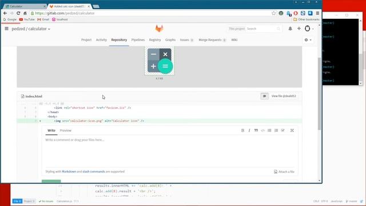366x206 pixels.
Task: Click the UTF-8 encoding in status bar
Action: coord(324,201)
